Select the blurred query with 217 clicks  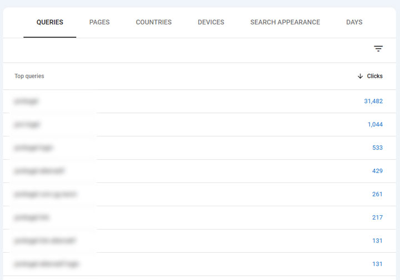(x=32, y=217)
